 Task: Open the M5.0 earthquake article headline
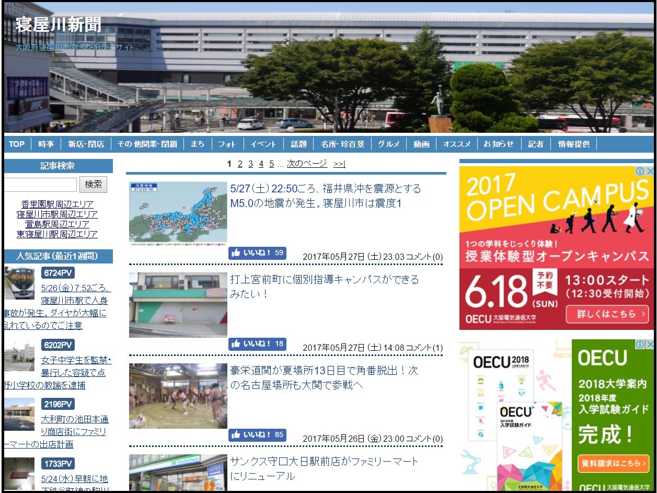coord(326,196)
